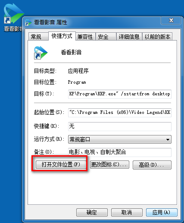Click the 更改图标(C)... button

point(109,165)
